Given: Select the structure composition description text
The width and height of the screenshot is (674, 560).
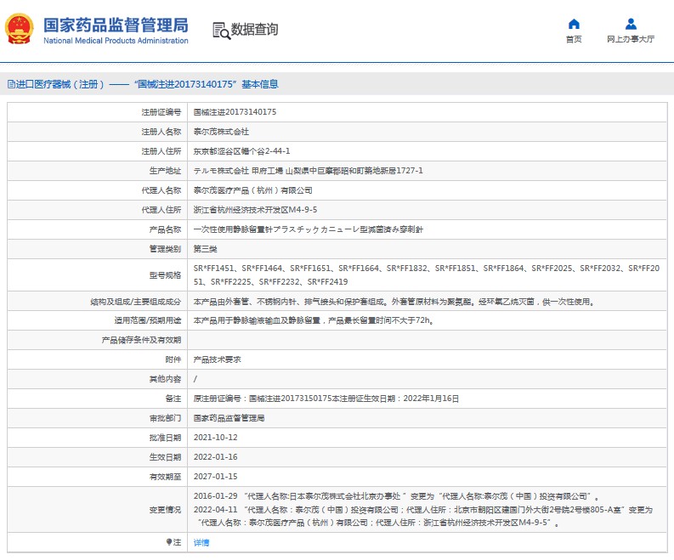Looking at the screenshot, I should [394, 302].
